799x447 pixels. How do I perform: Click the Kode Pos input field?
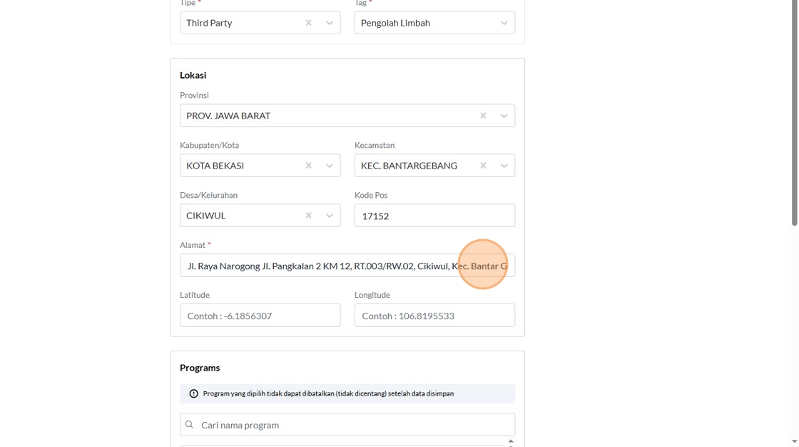434,216
